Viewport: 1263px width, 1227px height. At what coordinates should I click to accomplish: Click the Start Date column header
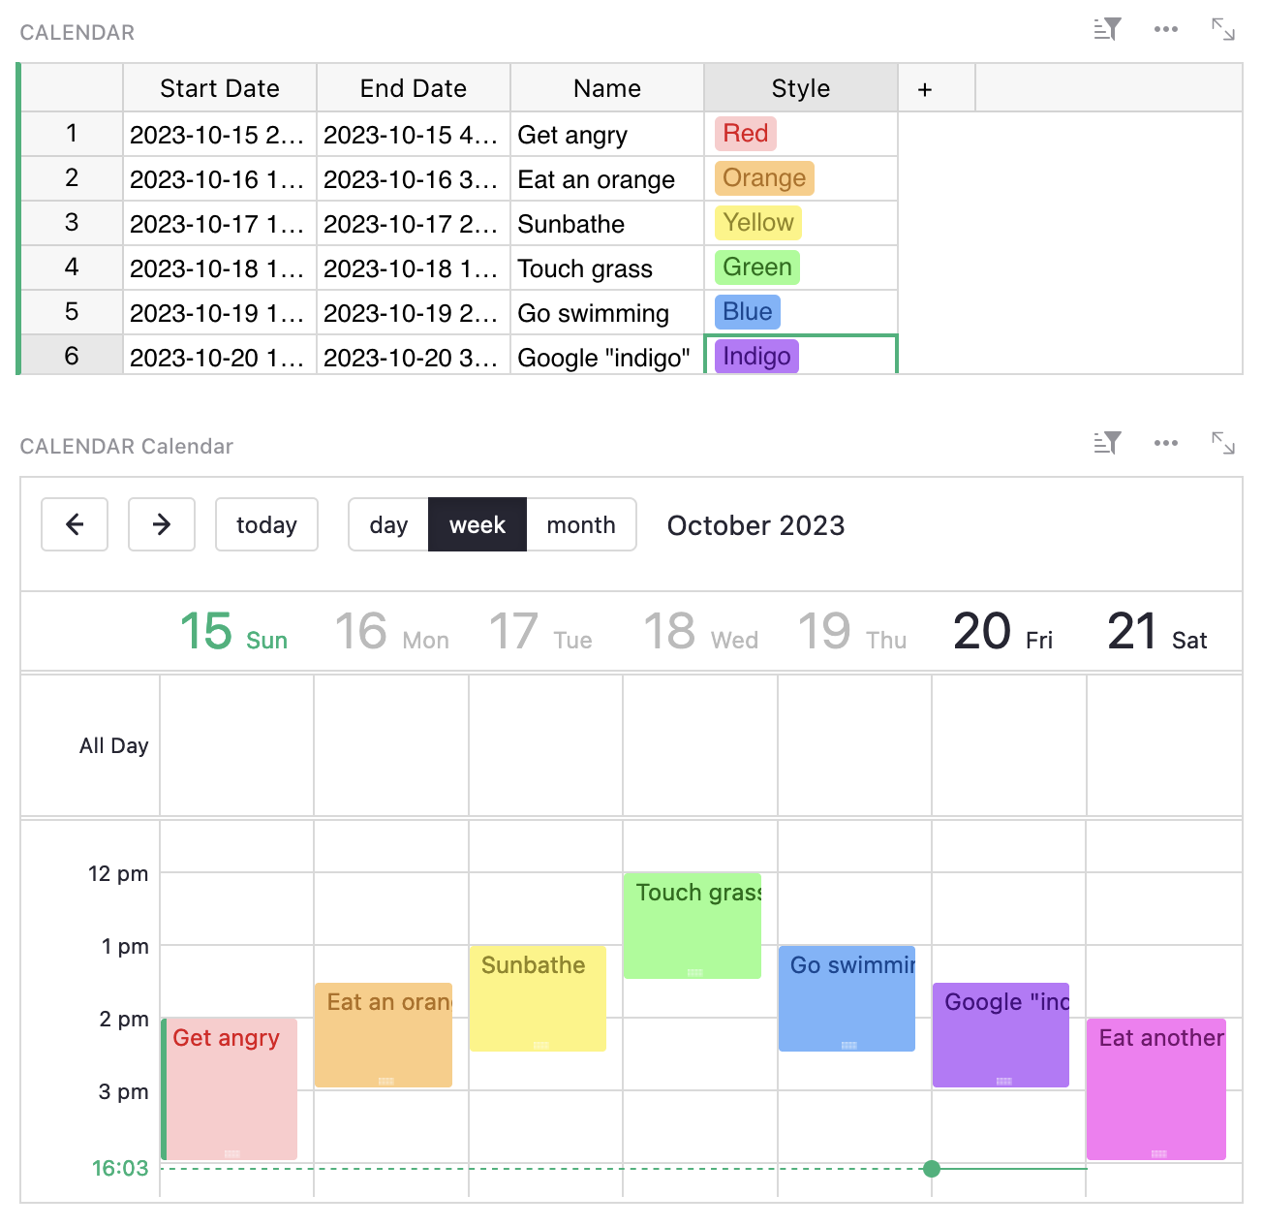(x=220, y=88)
